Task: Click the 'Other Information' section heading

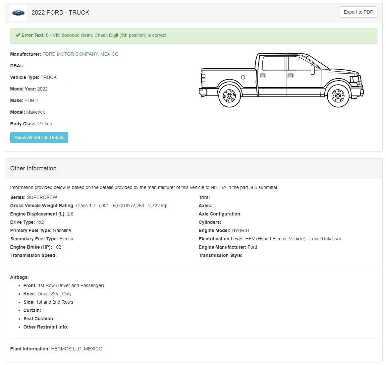Action: (33, 168)
